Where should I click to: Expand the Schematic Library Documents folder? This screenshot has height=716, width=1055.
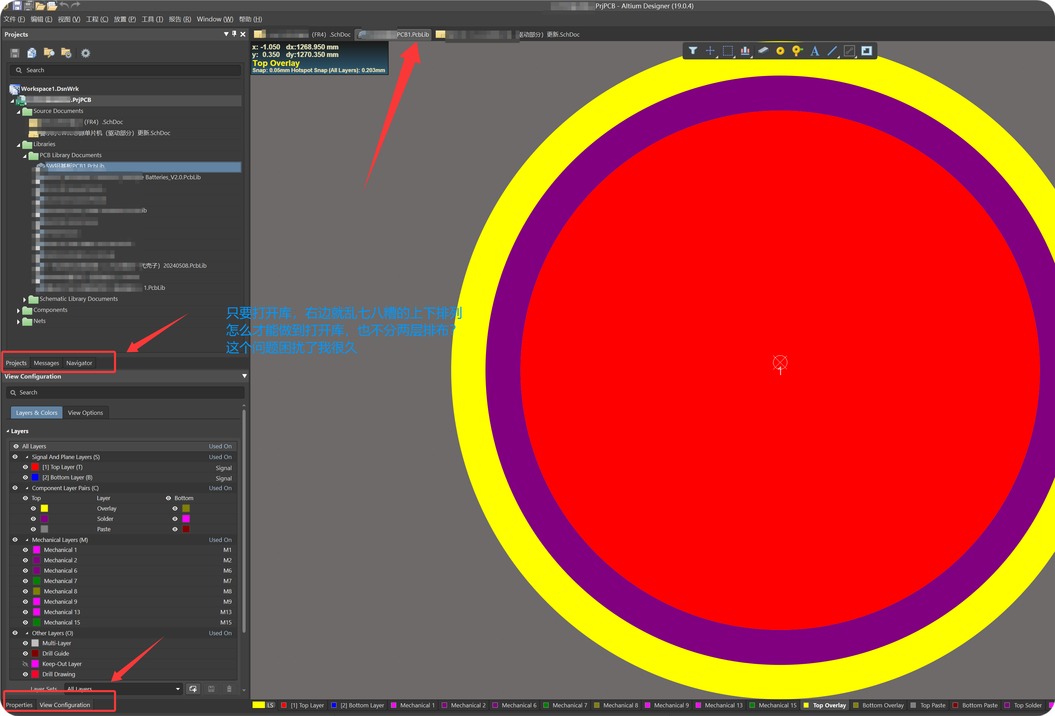25,299
